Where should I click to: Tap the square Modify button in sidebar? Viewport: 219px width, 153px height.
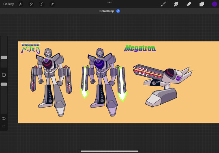pyautogui.click(x=4, y=75)
